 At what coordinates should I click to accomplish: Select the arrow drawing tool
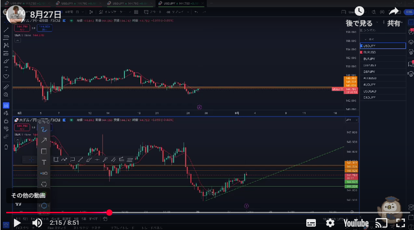(44, 140)
